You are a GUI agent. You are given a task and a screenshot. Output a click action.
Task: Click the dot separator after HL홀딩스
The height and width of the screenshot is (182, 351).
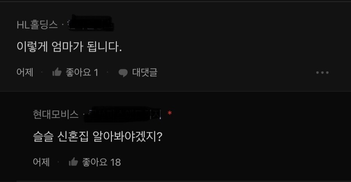coord(62,25)
